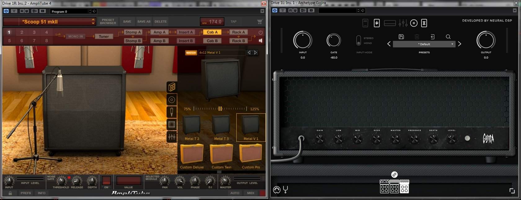Click the Archetype Gojira save preset icon
Viewport: 521px width, 200px height.
(401, 37)
